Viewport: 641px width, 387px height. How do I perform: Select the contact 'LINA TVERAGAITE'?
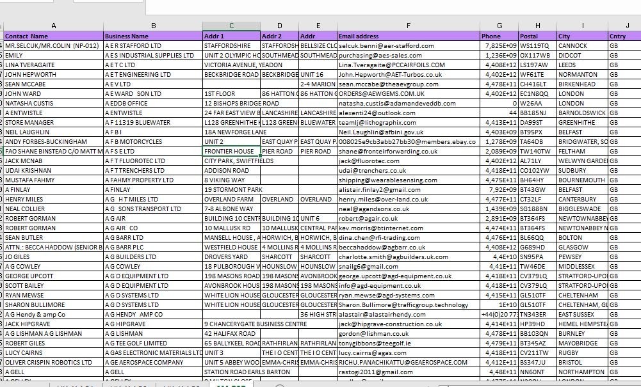54,65
